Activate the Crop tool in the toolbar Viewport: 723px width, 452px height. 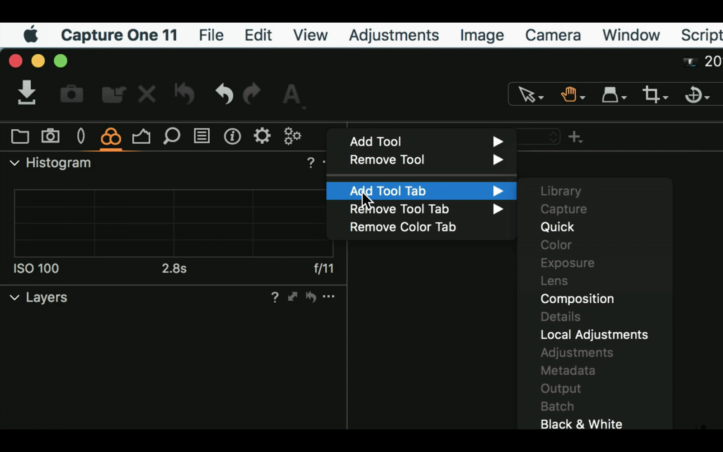coord(652,94)
